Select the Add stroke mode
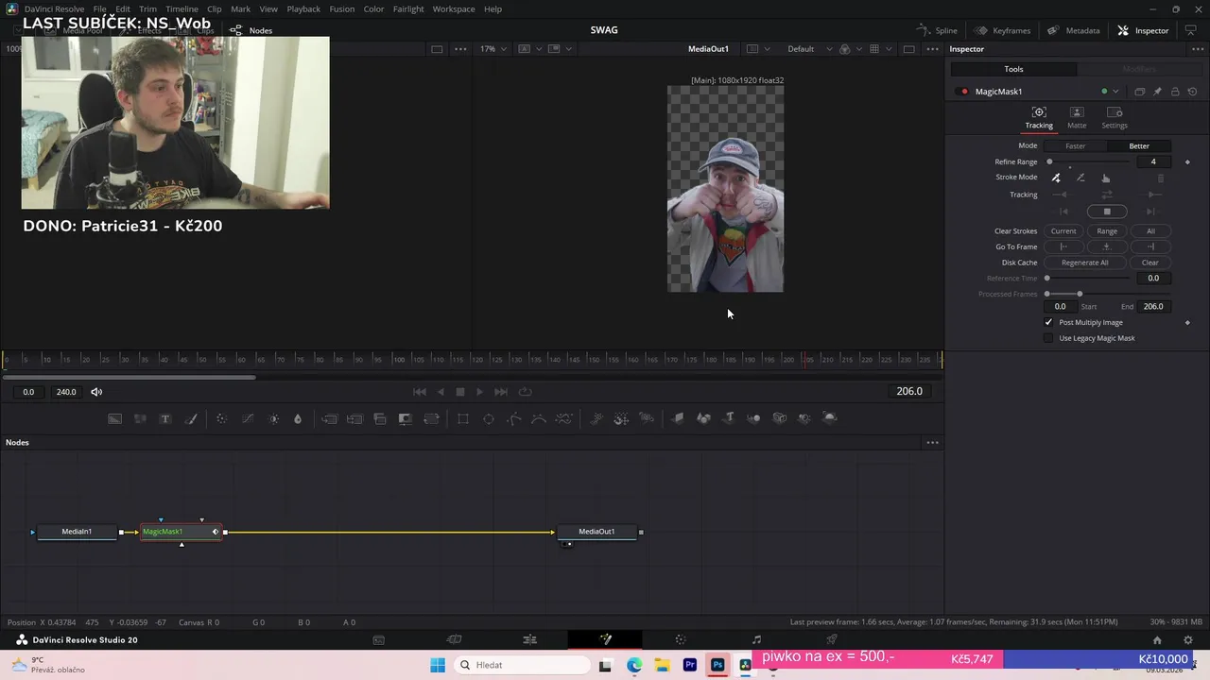 coord(1056,178)
